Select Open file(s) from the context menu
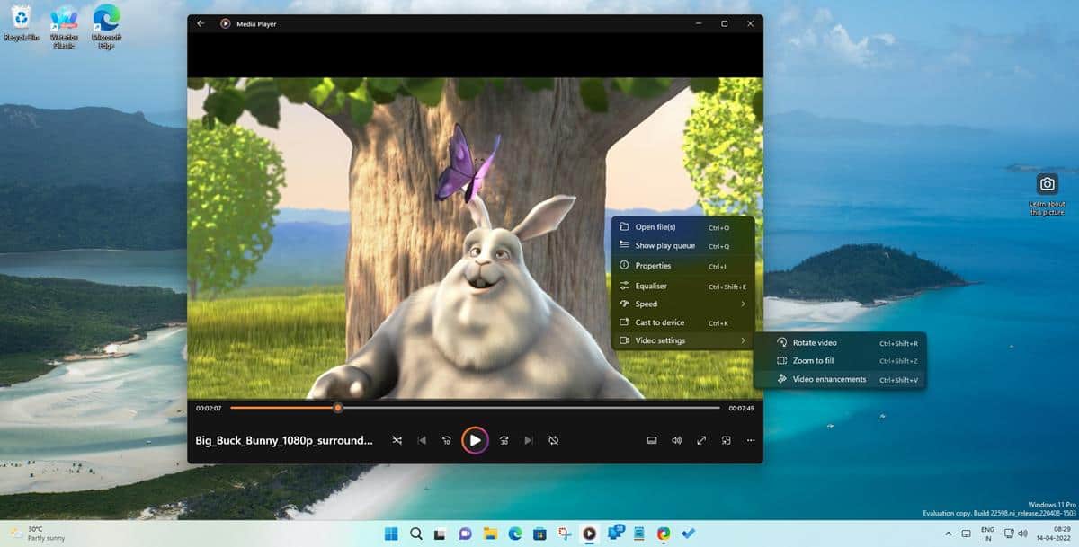 682,227
